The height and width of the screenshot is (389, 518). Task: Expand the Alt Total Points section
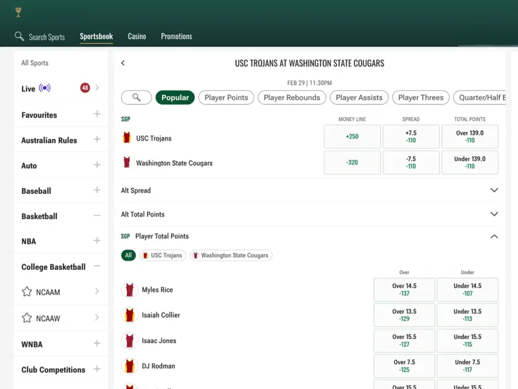[494, 214]
